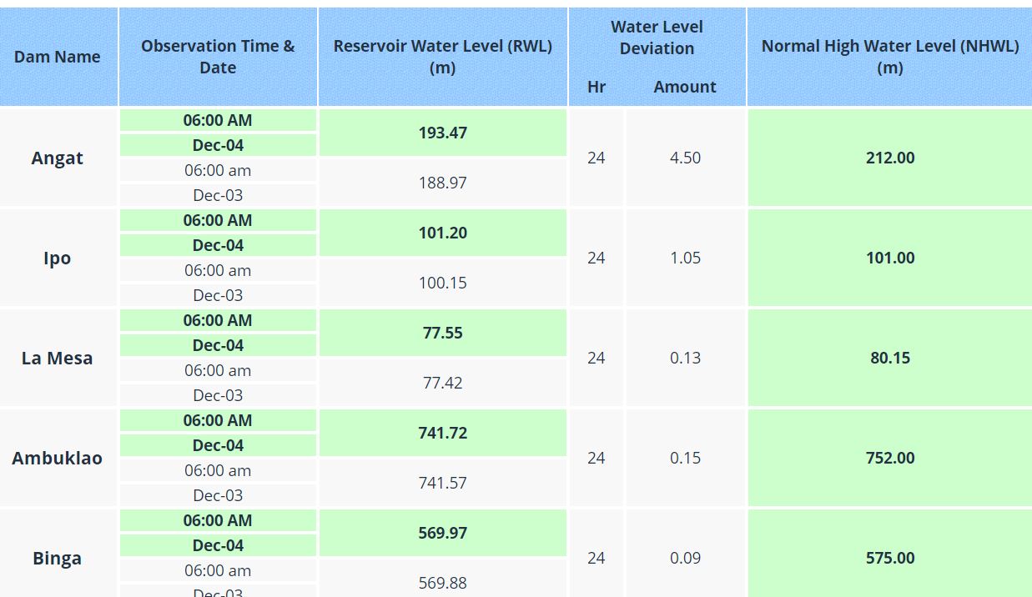Click the Normal High Water Level header
This screenshot has height=597, width=1032.
(x=889, y=57)
